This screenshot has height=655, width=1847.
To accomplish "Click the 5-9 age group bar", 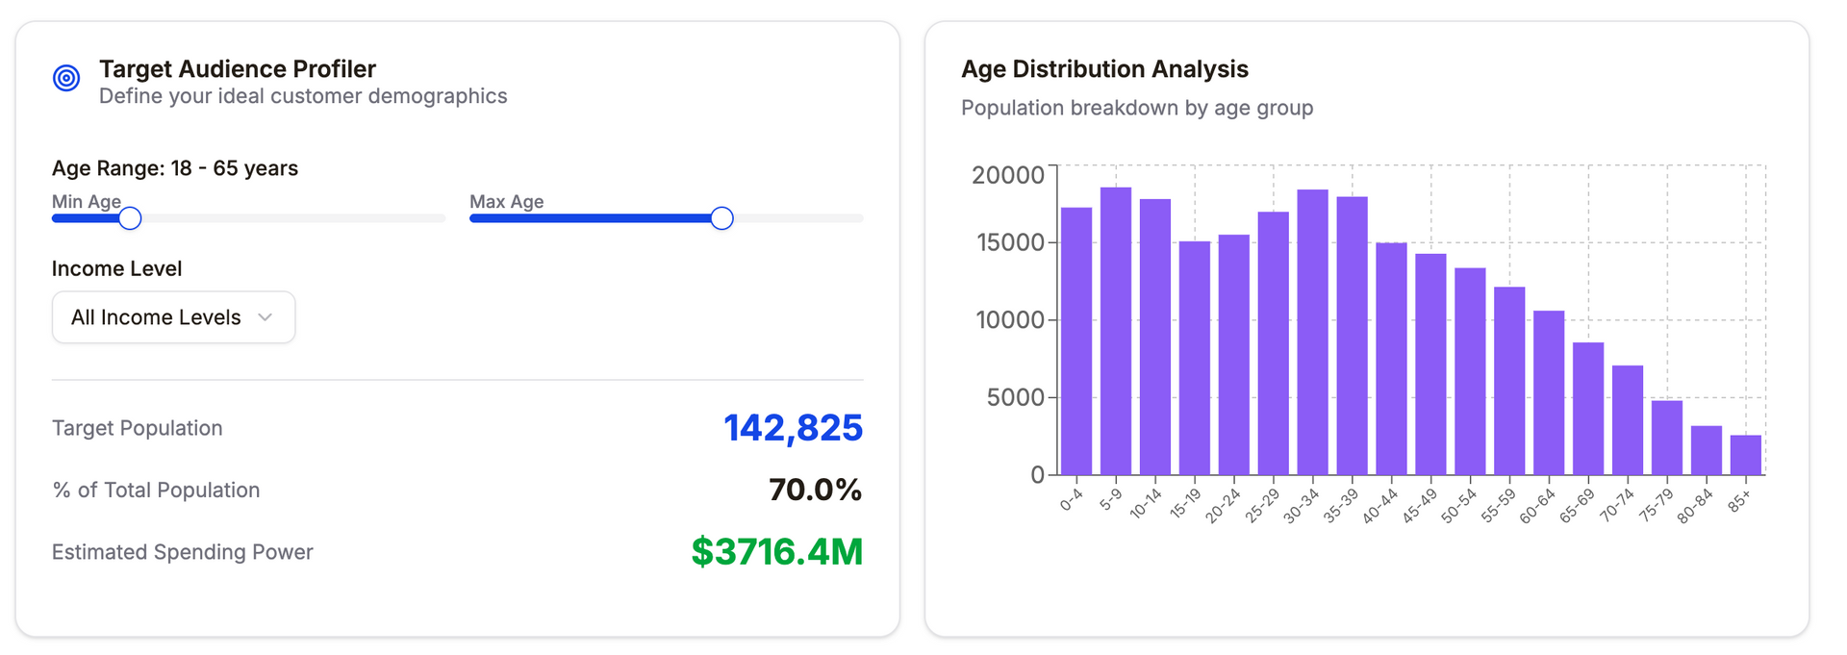I will click(x=1116, y=331).
